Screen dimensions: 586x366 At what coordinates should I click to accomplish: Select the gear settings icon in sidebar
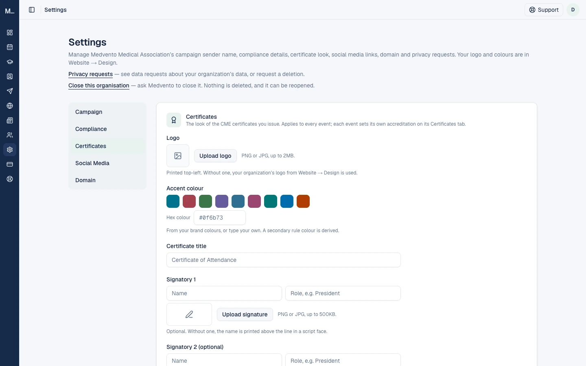coord(10,150)
